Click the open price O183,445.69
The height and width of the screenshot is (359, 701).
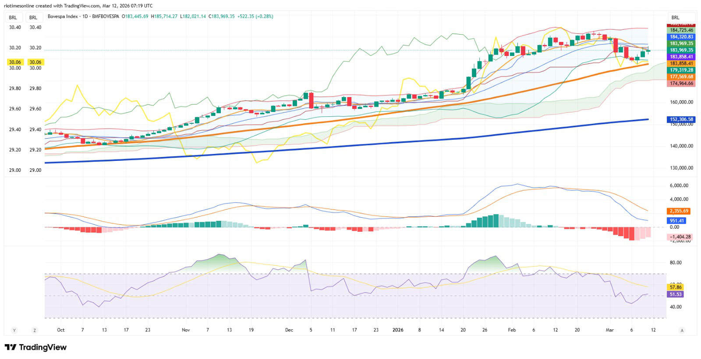135,16
